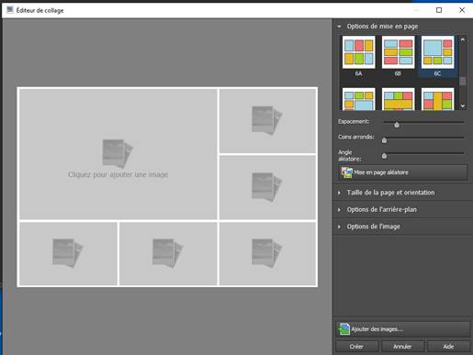Click the middle-right image placeholder cell
Image resolution: width=473 pixels, height=355 pixels.
coord(267,187)
